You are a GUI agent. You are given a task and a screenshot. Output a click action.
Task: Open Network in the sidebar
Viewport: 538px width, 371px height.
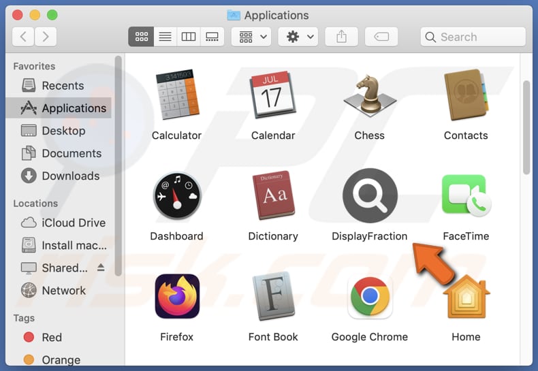59,291
